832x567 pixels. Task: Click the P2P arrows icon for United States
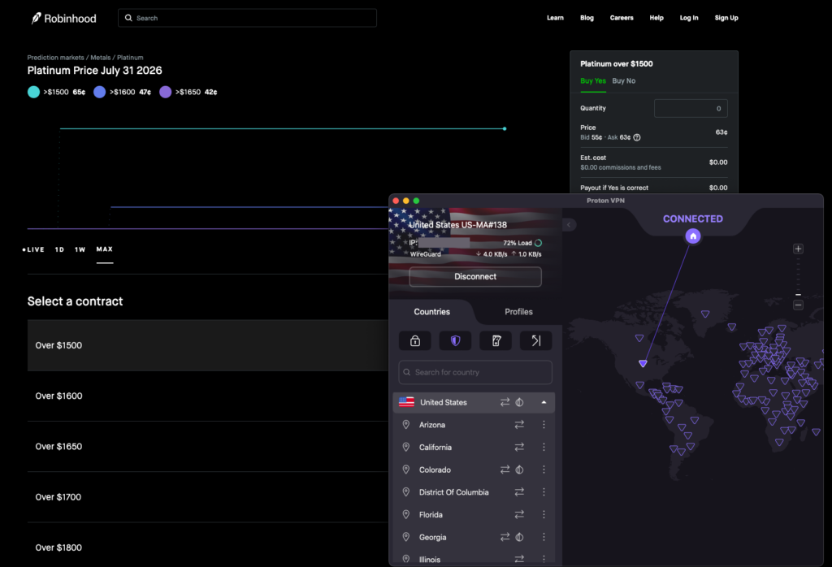(x=505, y=403)
